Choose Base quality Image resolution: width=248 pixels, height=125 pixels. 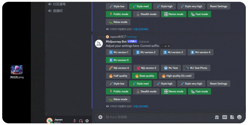(x=145, y=76)
